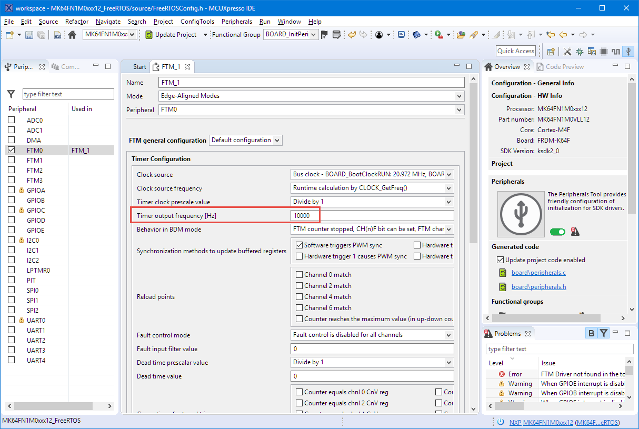
Task: Click the Problems panel filter funnel icon
Action: point(604,333)
